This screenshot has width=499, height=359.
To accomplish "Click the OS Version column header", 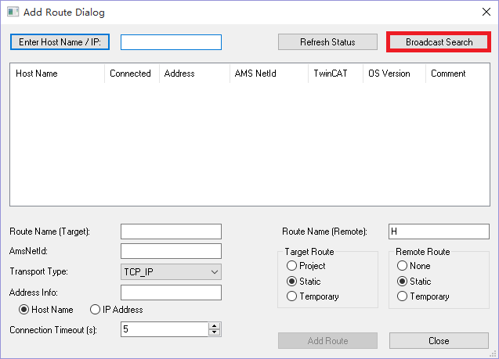I will (394, 74).
